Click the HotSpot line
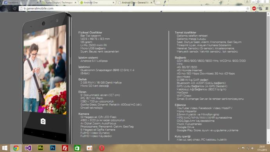This screenshot has width=270, height=152. pos(182,92)
